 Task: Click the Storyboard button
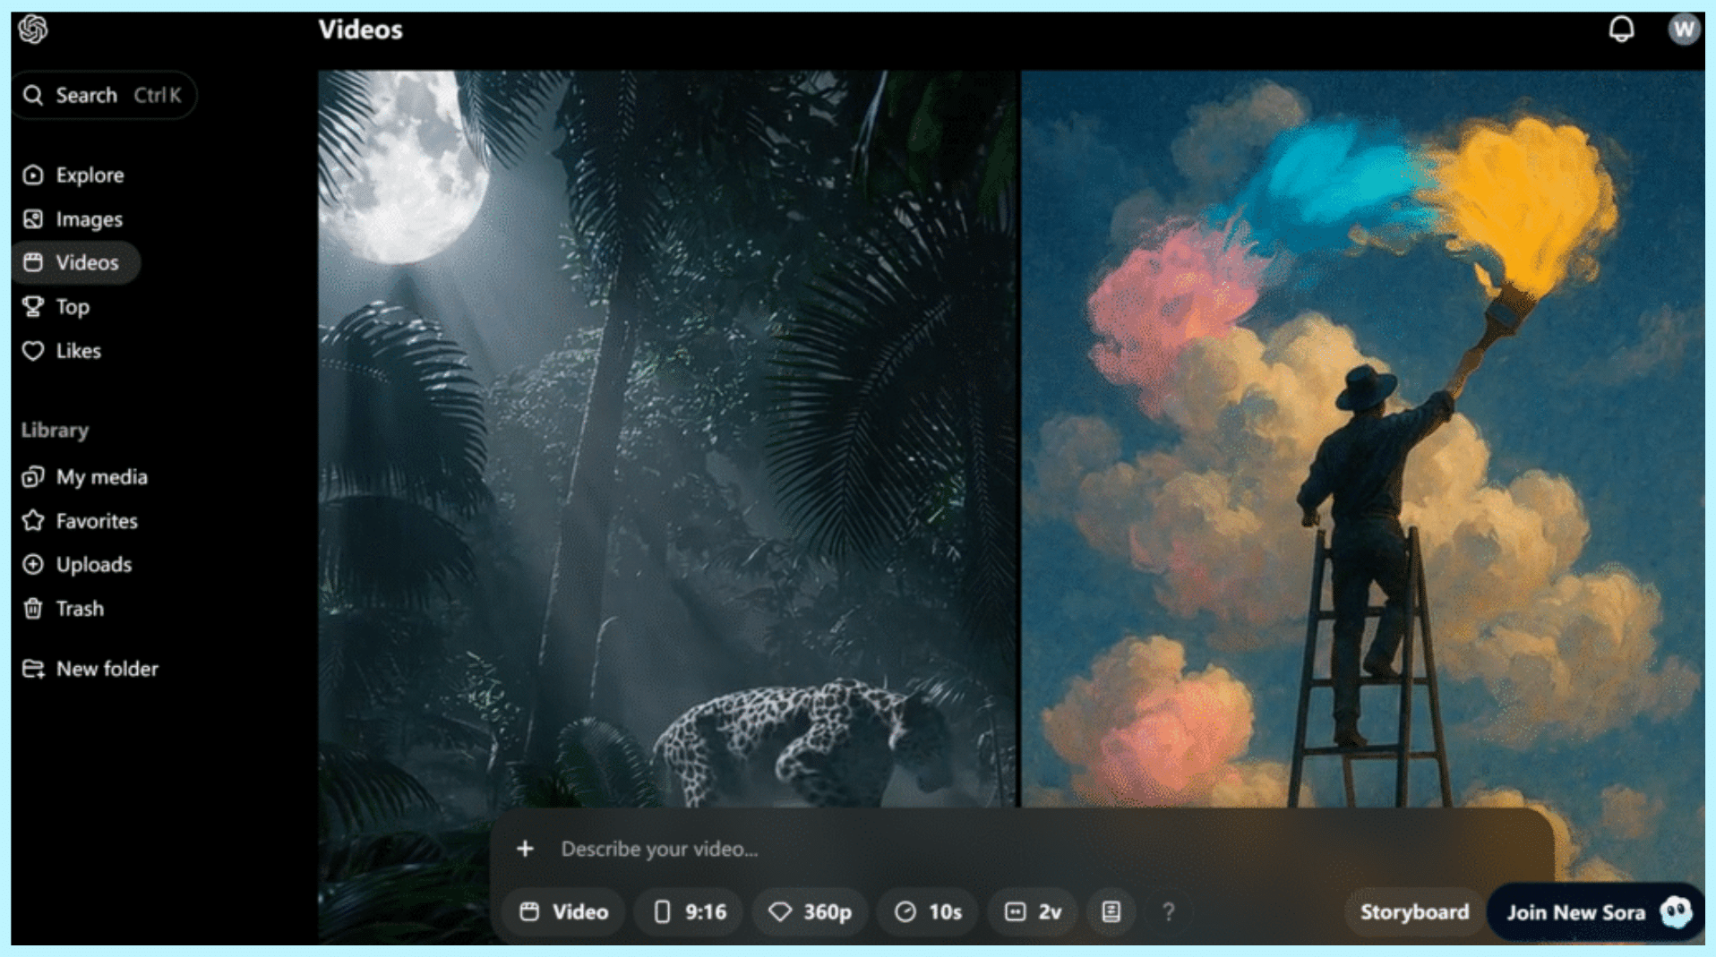(1414, 911)
